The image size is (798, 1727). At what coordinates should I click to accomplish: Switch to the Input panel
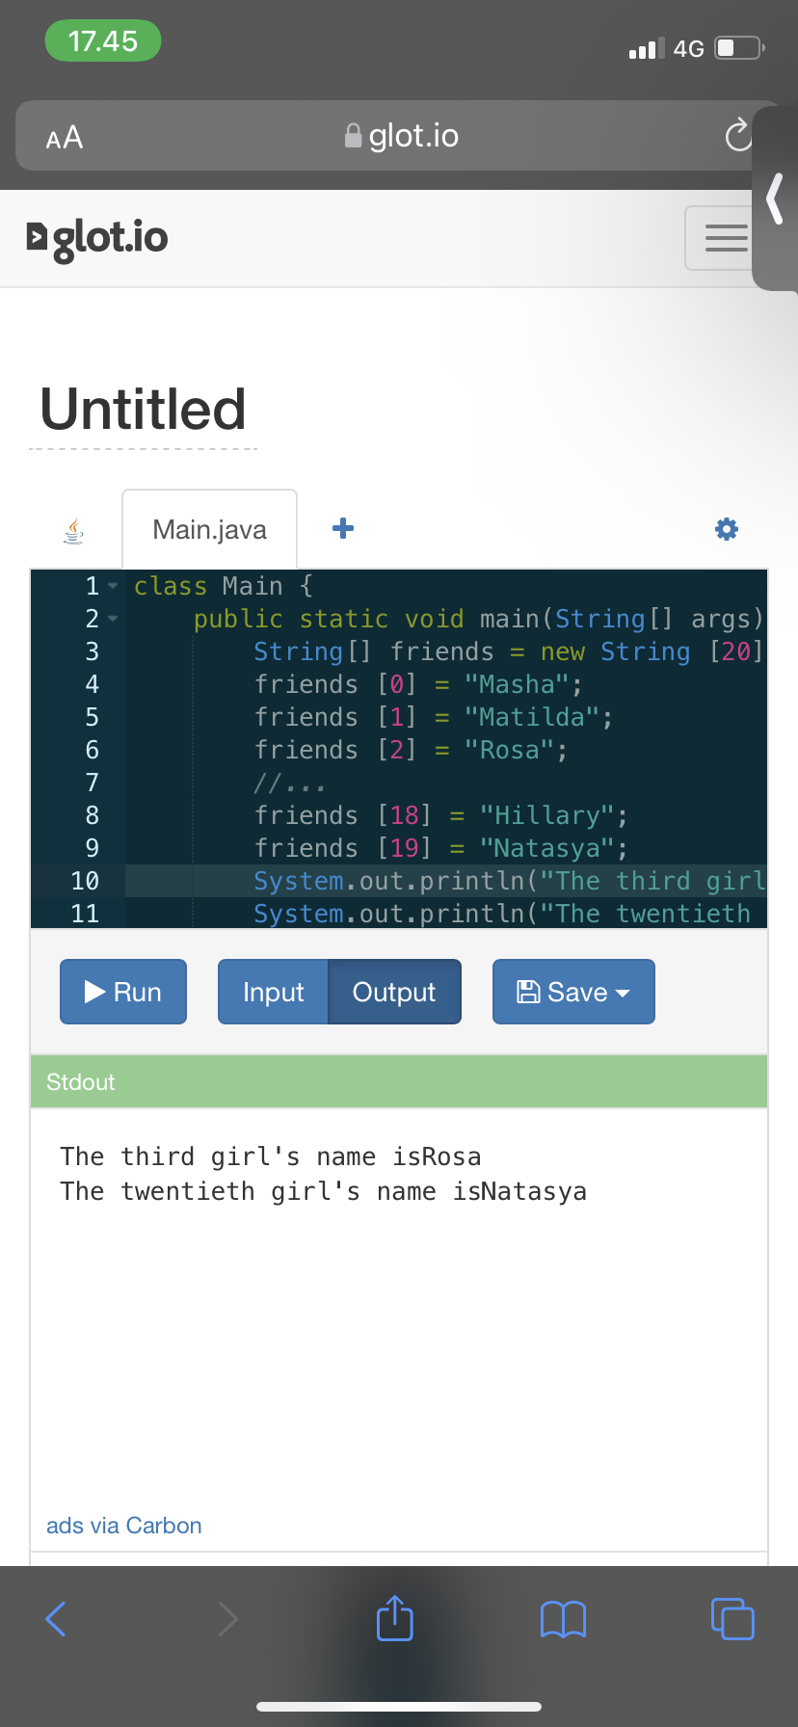point(273,992)
